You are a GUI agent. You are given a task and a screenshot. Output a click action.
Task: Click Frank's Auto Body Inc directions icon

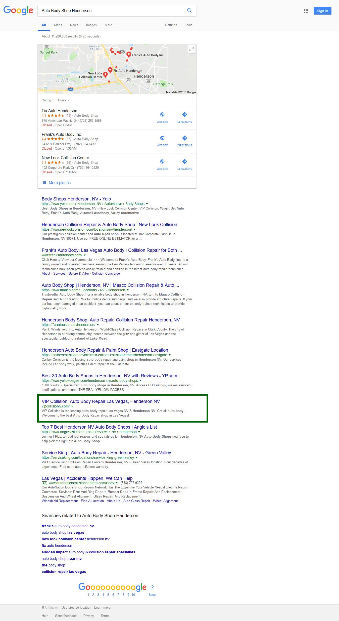[x=185, y=138]
